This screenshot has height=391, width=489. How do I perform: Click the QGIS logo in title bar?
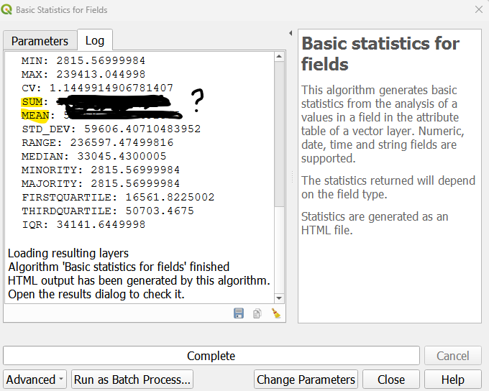coord(9,10)
